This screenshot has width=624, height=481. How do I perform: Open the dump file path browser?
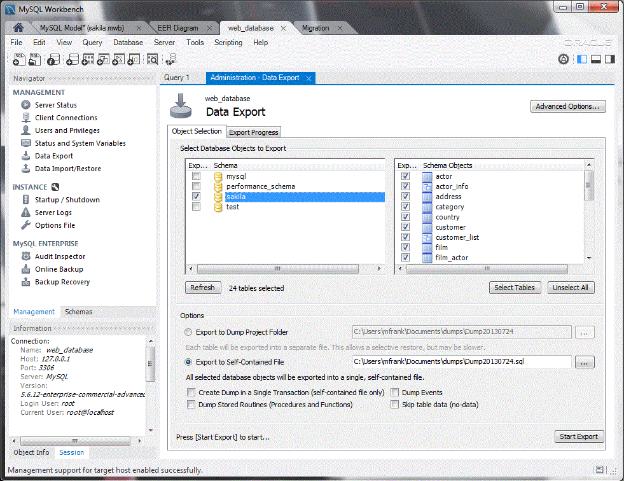point(584,361)
